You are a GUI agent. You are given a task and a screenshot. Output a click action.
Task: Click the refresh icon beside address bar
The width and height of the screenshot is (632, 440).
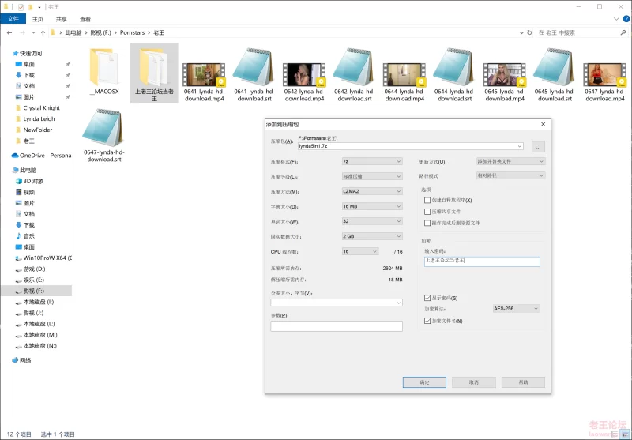click(x=527, y=32)
